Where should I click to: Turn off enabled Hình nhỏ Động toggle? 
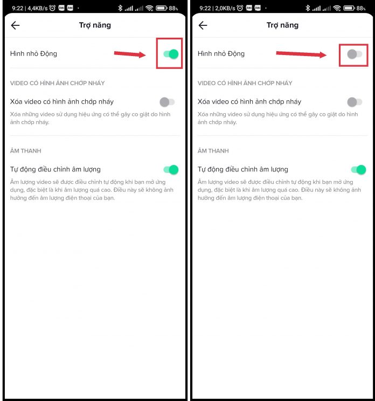pyautogui.click(x=171, y=54)
